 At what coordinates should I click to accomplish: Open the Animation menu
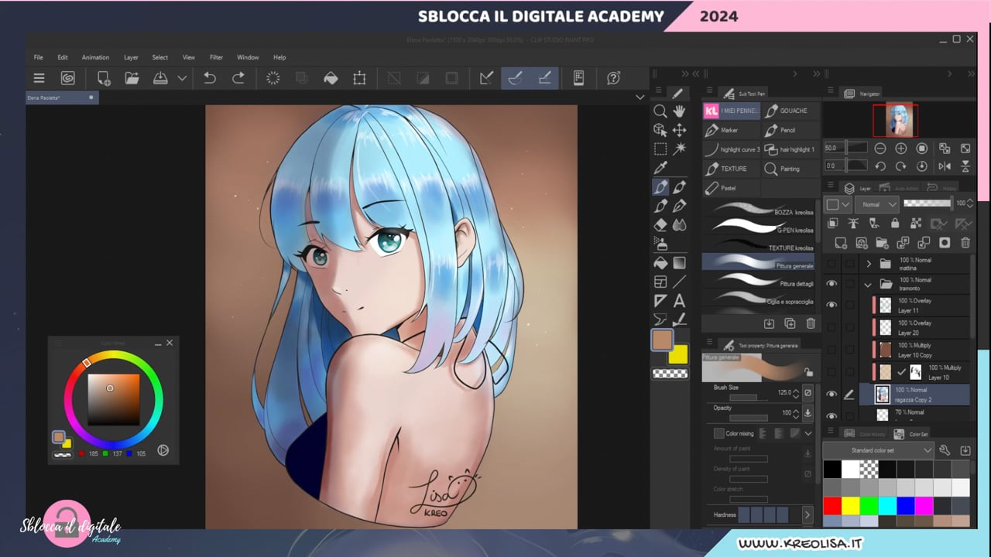click(95, 57)
